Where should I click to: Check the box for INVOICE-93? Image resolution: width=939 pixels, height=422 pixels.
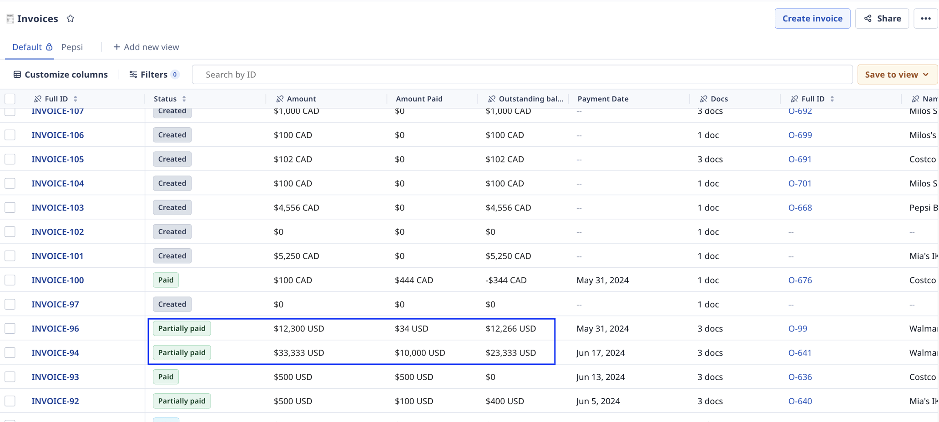tap(10, 377)
